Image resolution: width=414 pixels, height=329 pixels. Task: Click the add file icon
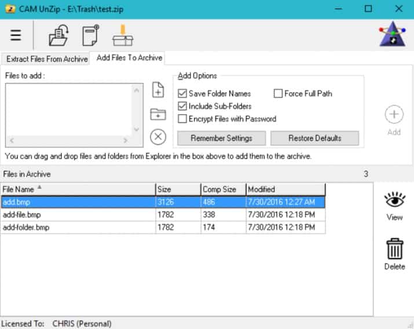point(157,90)
